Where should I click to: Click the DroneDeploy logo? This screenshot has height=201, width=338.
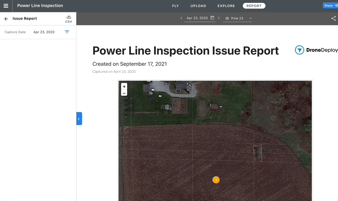[316, 50]
